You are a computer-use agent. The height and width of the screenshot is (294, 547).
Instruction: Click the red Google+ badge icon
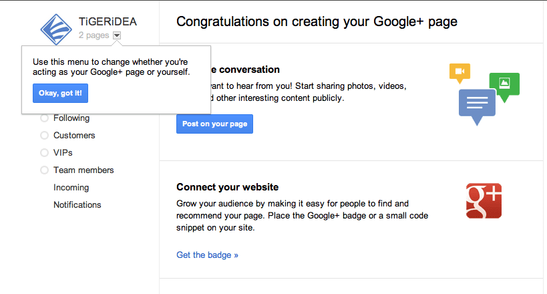[x=484, y=200]
